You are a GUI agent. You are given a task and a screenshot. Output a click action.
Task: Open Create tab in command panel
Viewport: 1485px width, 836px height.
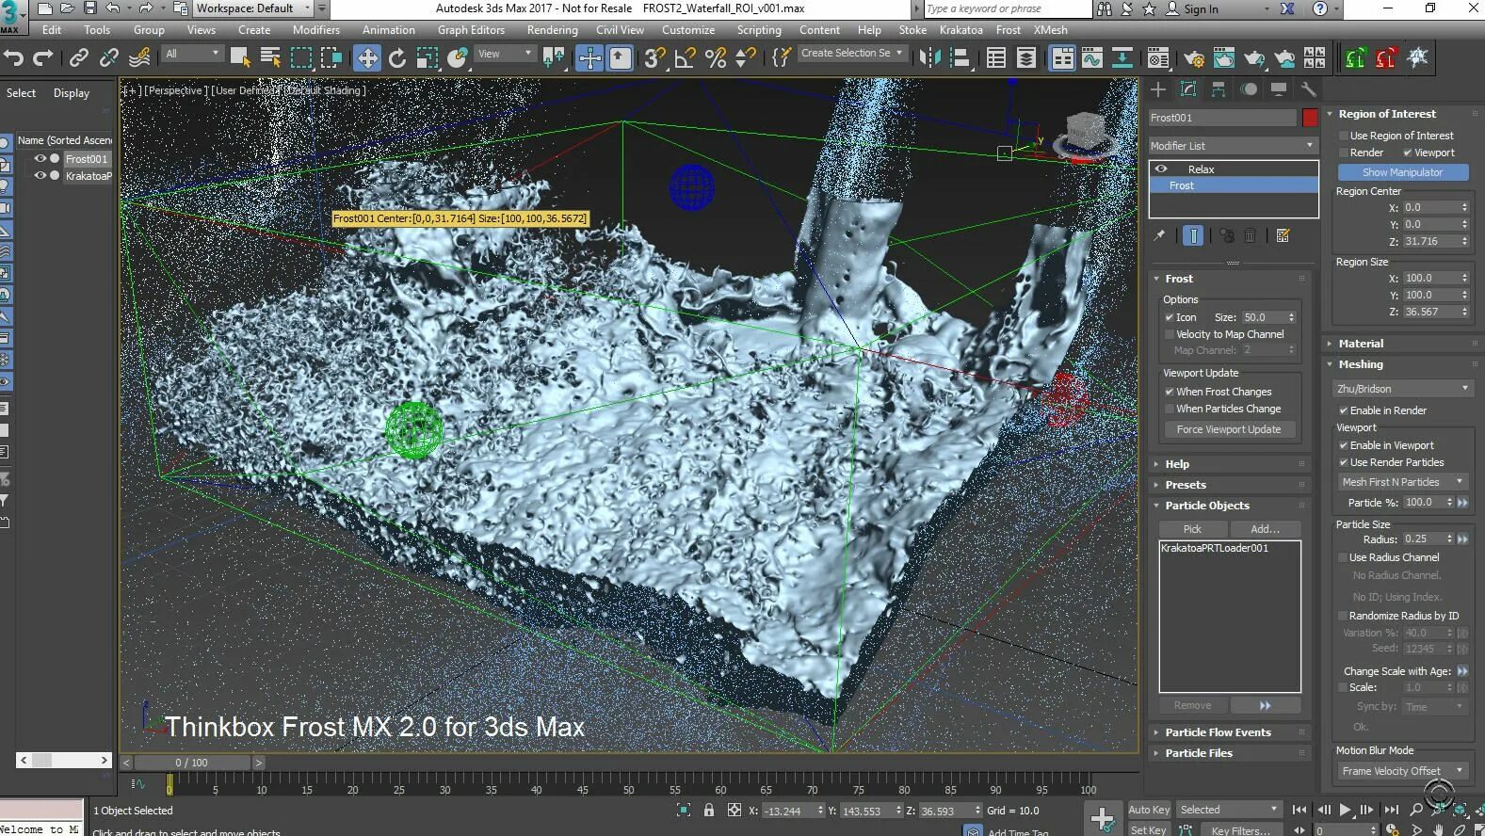pyautogui.click(x=1158, y=89)
